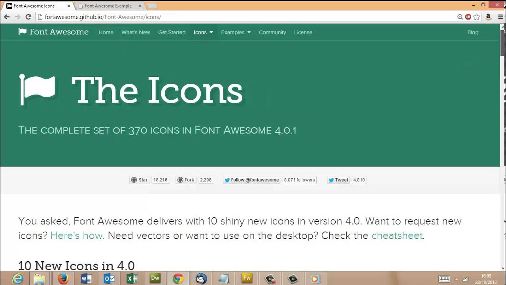Go to Home in the navbar
506x285 pixels.
click(x=106, y=32)
